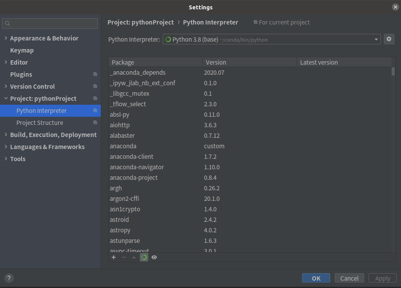Image resolution: width=401 pixels, height=288 pixels.
Task: Click the interpreter settings gear icon
Action: [x=389, y=39]
